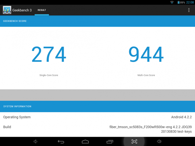Open the three-dot overflow menu
This screenshot has height=146, width=195.
pyautogui.click(x=189, y=10)
